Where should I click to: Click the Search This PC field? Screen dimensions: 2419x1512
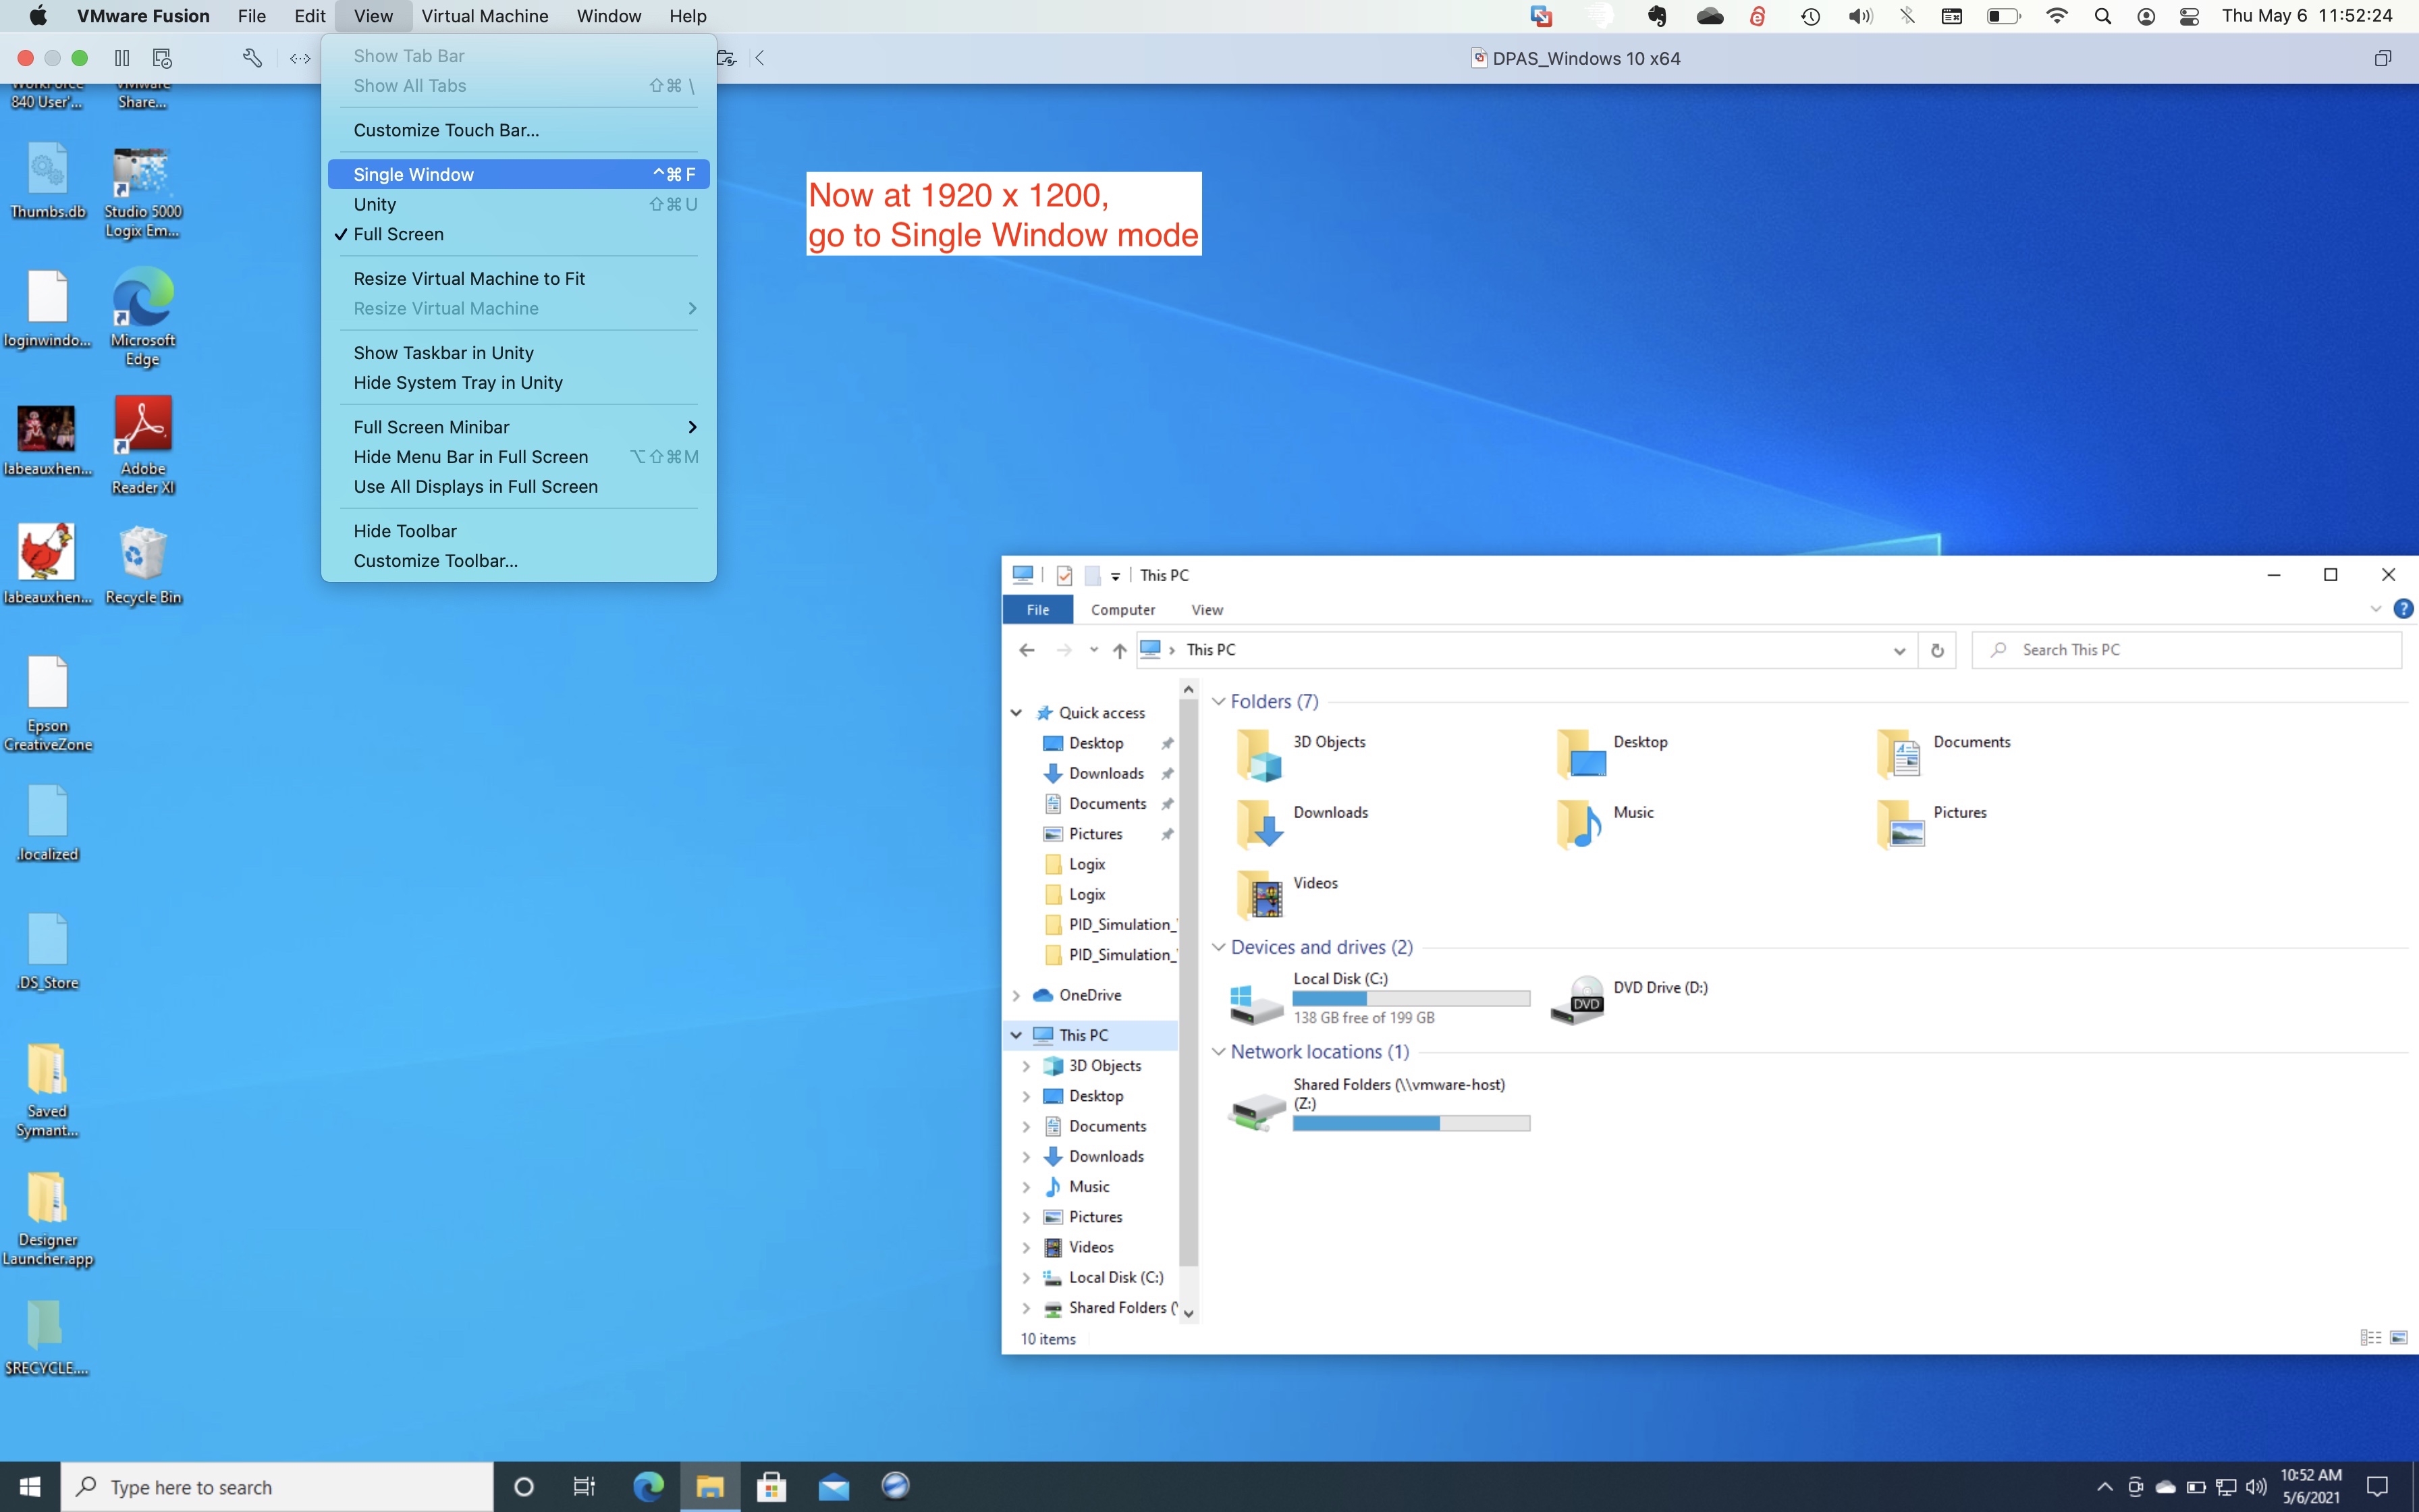point(2189,650)
